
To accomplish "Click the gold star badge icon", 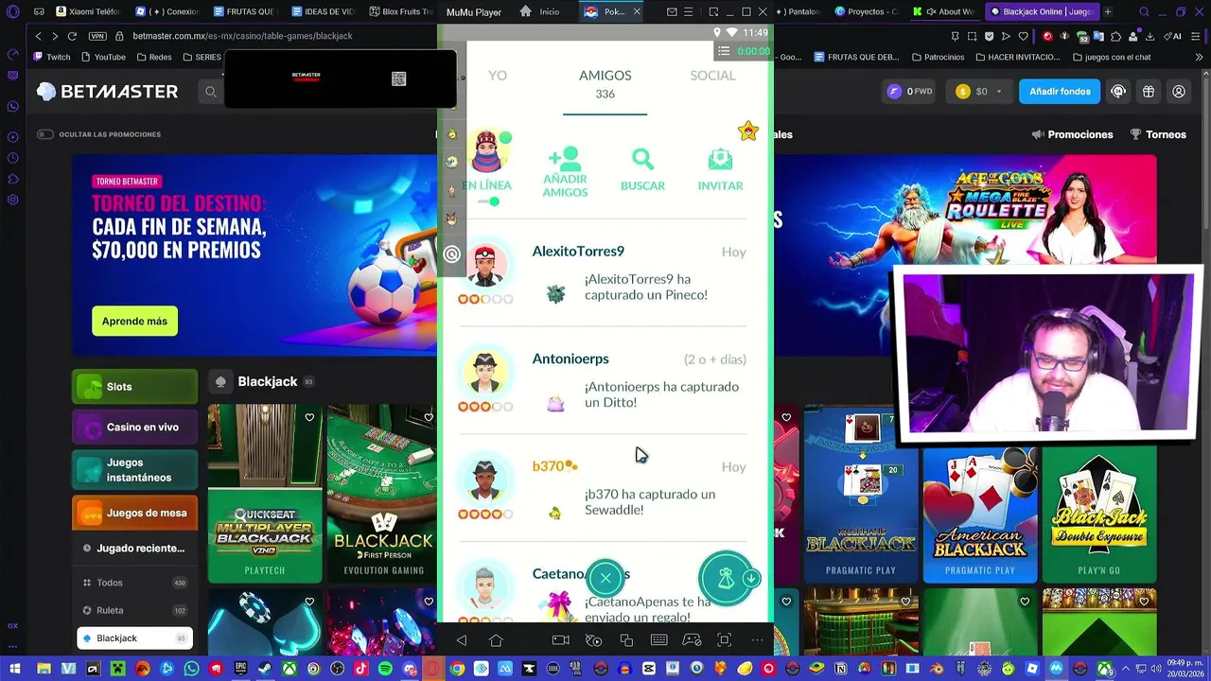I will click(748, 131).
